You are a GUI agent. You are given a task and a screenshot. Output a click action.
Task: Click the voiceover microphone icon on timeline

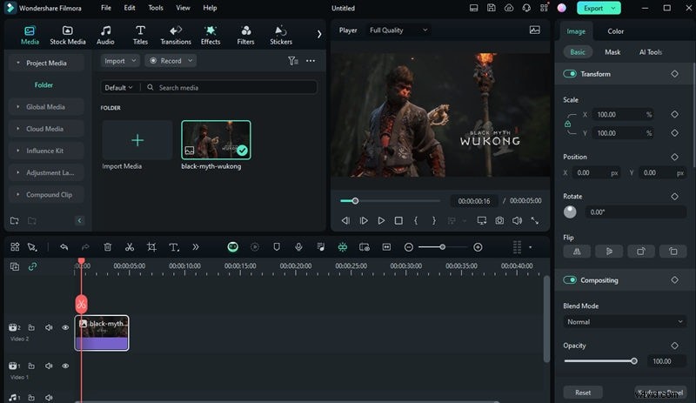pyautogui.click(x=298, y=247)
